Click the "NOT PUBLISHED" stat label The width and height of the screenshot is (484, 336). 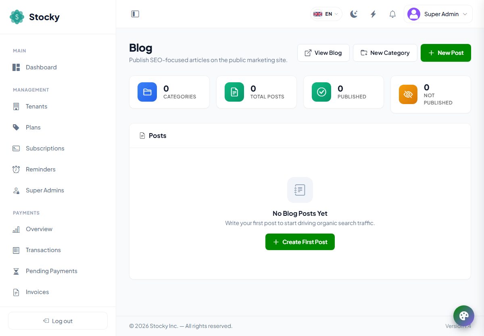438,99
